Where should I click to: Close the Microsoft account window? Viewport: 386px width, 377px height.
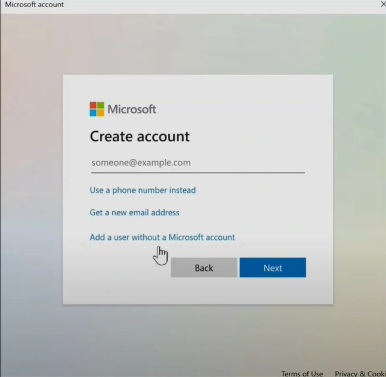point(383,4)
